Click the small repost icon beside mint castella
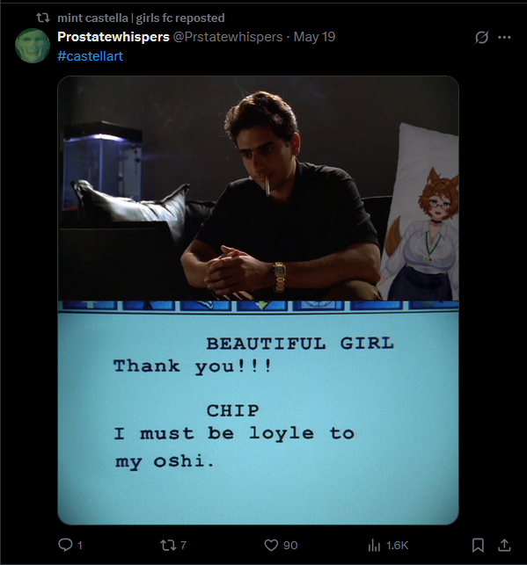 (43, 18)
